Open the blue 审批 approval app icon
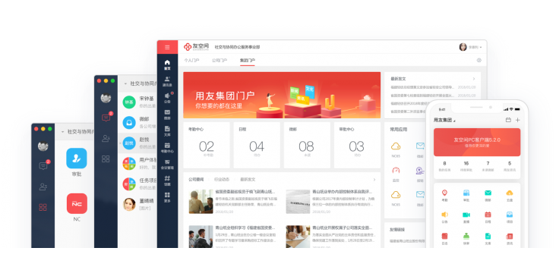Screen dimensions: 556x273 pos(77,158)
